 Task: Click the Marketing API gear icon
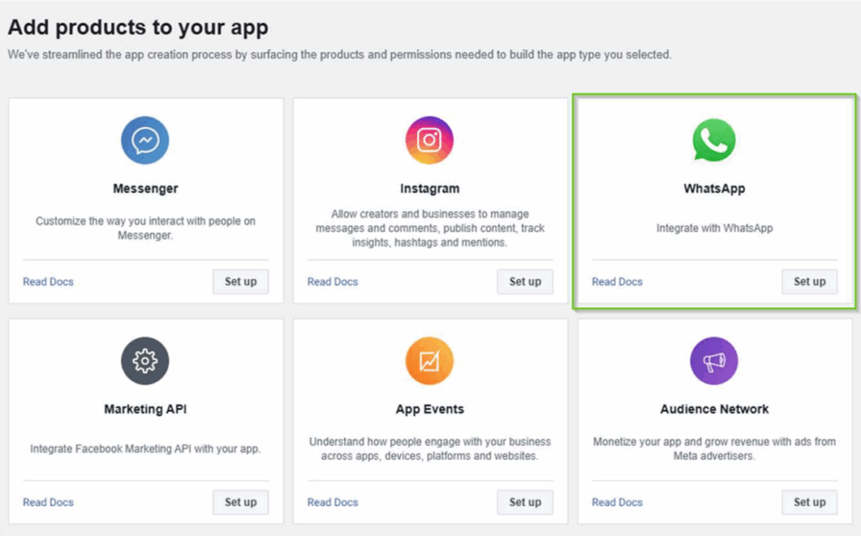pyautogui.click(x=145, y=361)
